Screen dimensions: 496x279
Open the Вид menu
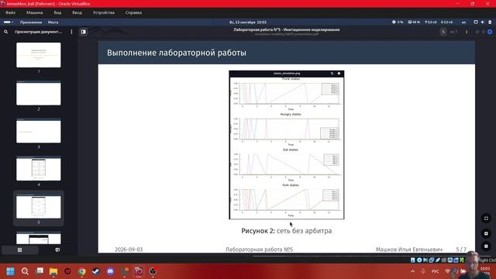coord(57,12)
